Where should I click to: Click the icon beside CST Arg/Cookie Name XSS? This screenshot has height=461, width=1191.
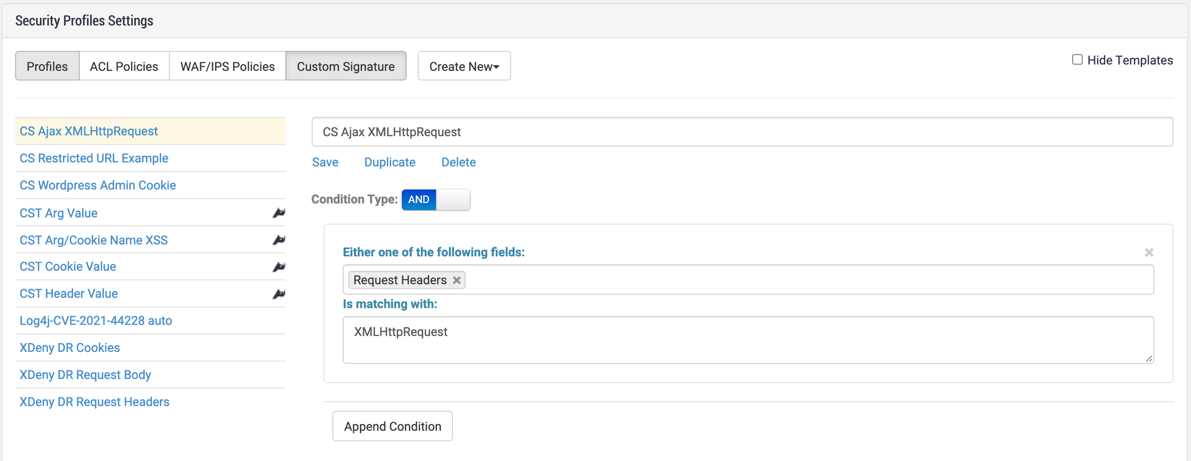279,240
